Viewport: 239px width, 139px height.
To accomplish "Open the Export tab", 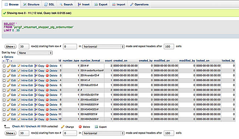I will pos(101,4).
